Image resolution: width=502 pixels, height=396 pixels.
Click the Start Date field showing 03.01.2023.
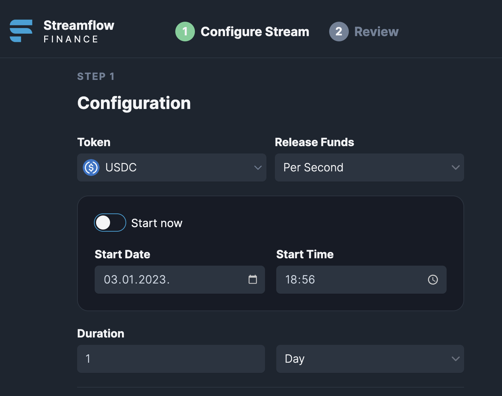tap(180, 280)
